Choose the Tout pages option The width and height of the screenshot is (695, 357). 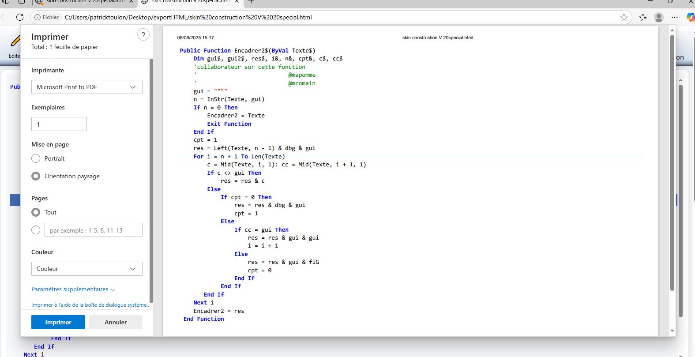click(36, 212)
